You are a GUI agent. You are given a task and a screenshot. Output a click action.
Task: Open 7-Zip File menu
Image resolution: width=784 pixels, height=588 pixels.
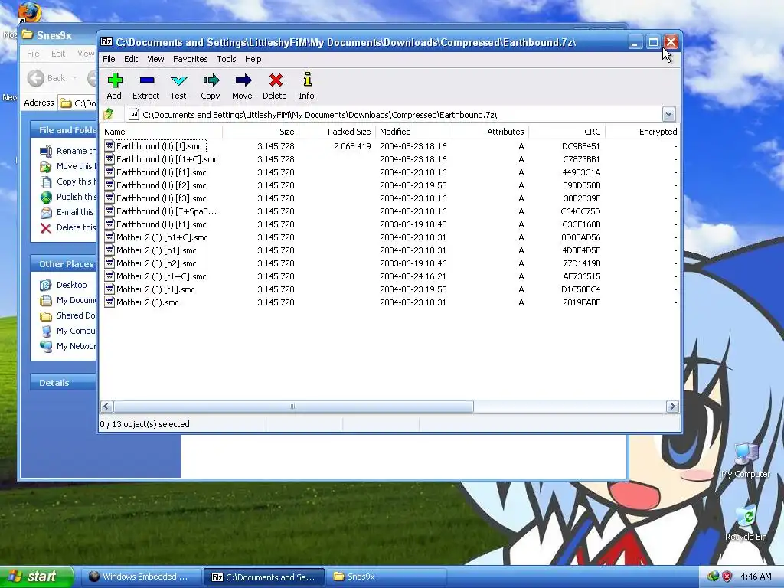click(109, 59)
